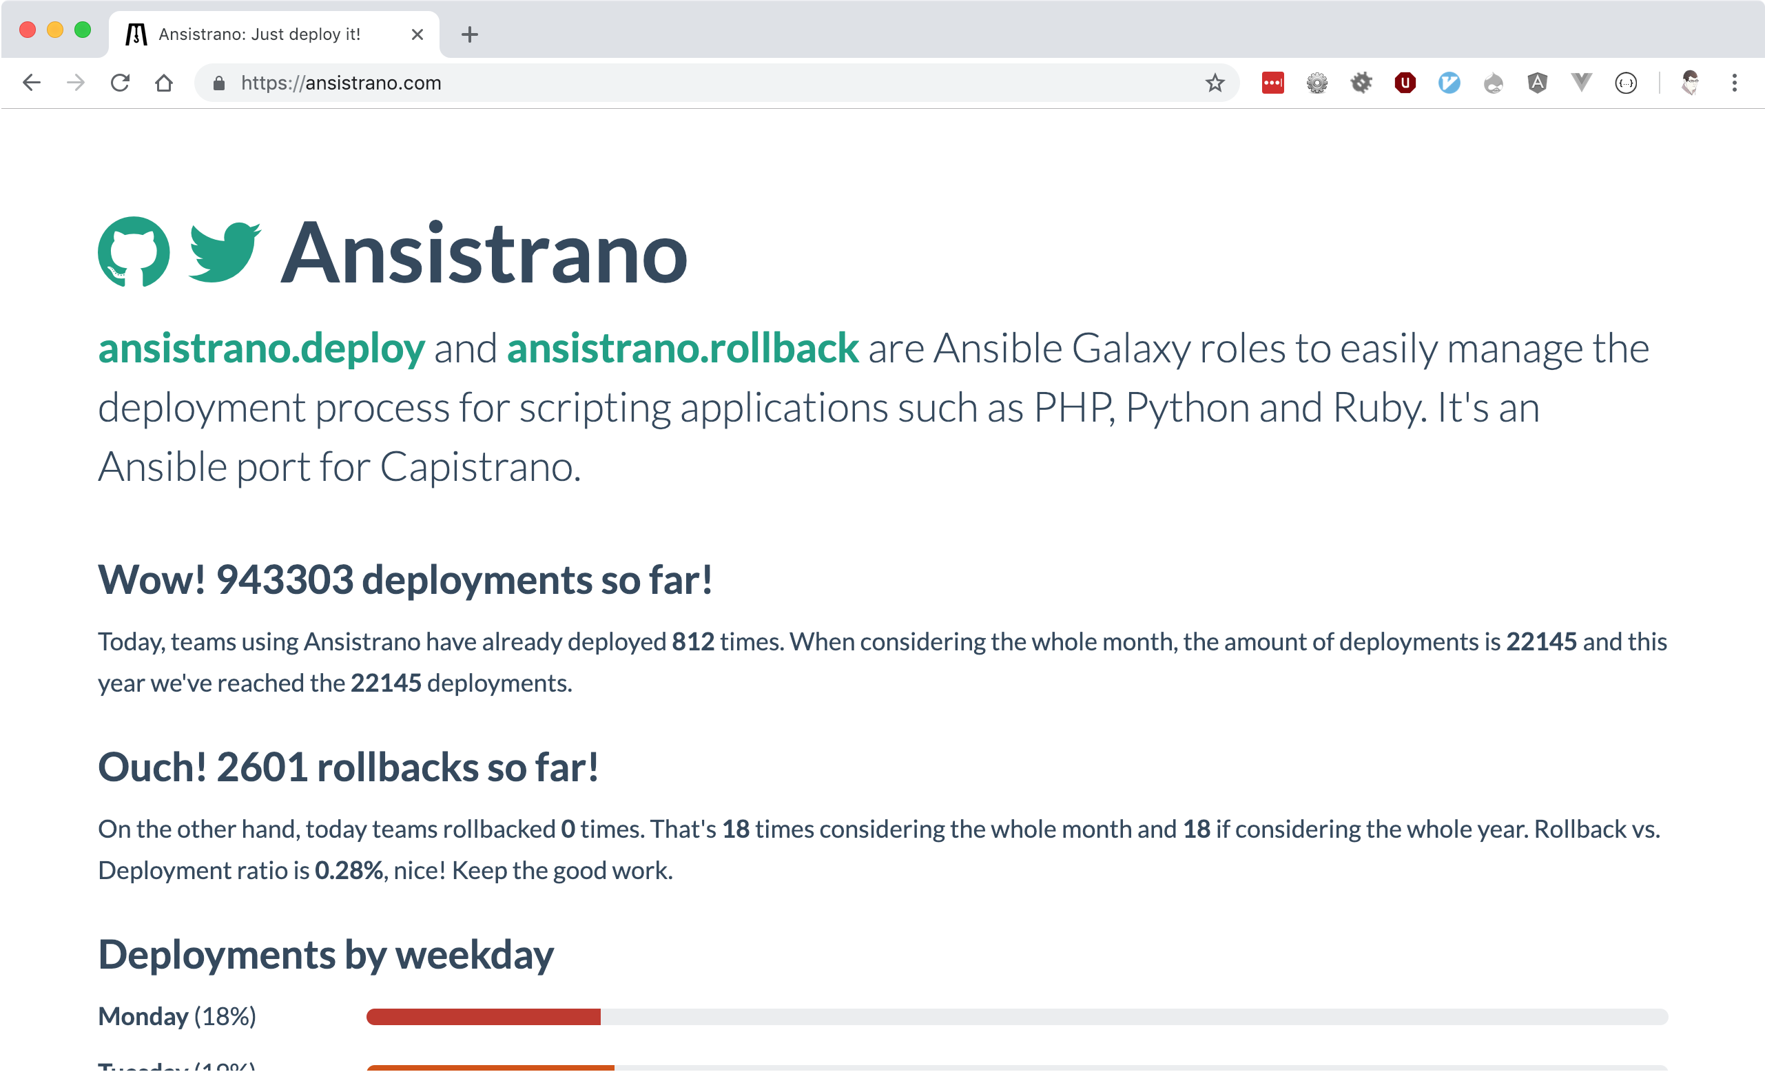Reload the current page
This screenshot has height=1072, width=1765.
tap(120, 83)
